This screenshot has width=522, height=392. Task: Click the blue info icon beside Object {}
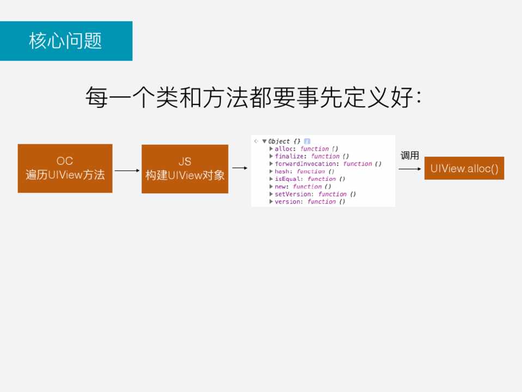tap(307, 141)
